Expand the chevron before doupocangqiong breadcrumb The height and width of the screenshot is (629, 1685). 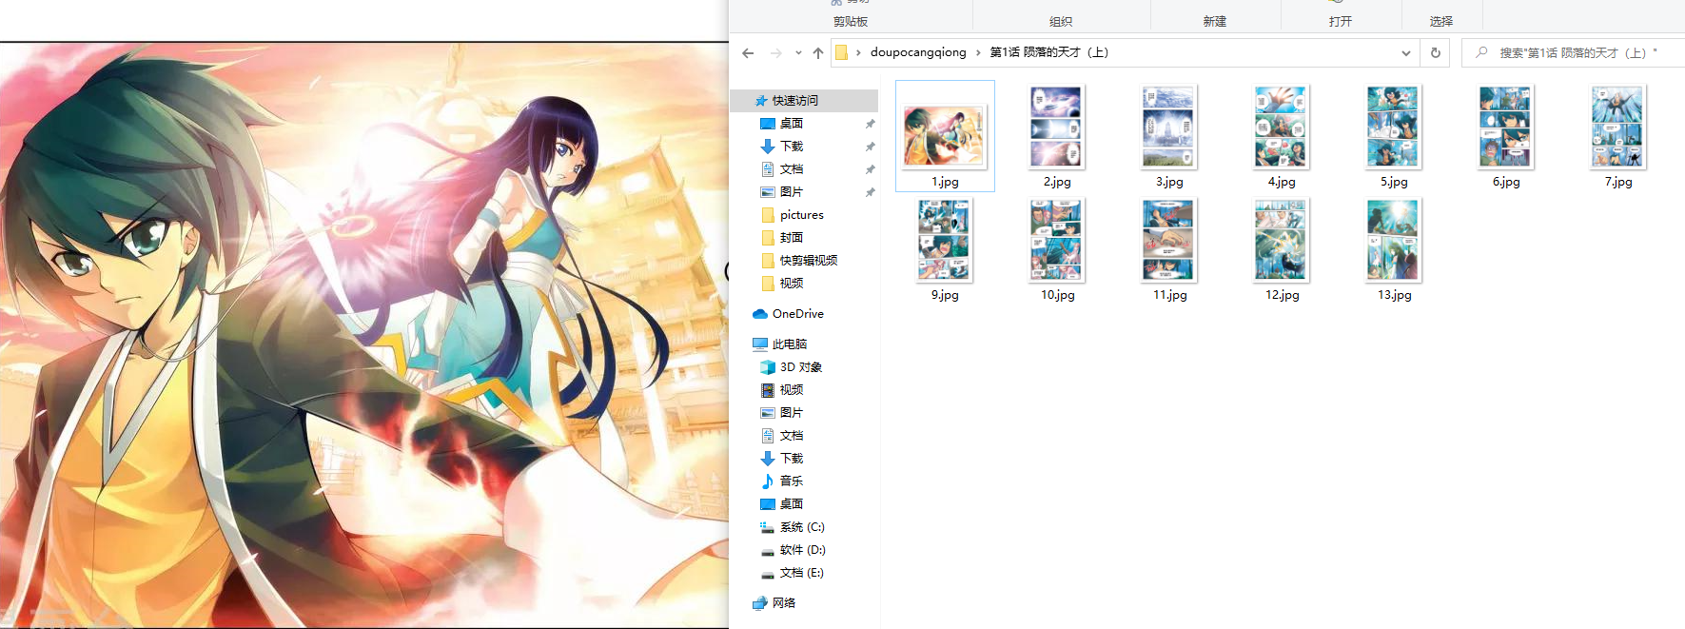coord(858,52)
